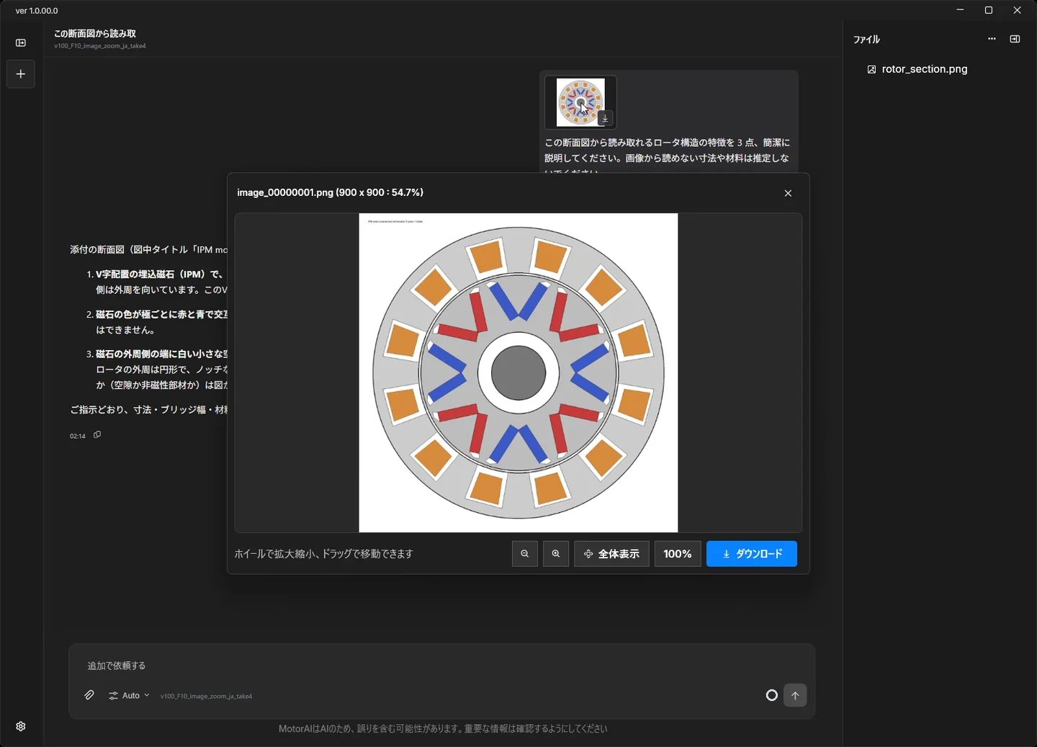Click the send arrow button
1037x747 pixels.
point(795,695)
